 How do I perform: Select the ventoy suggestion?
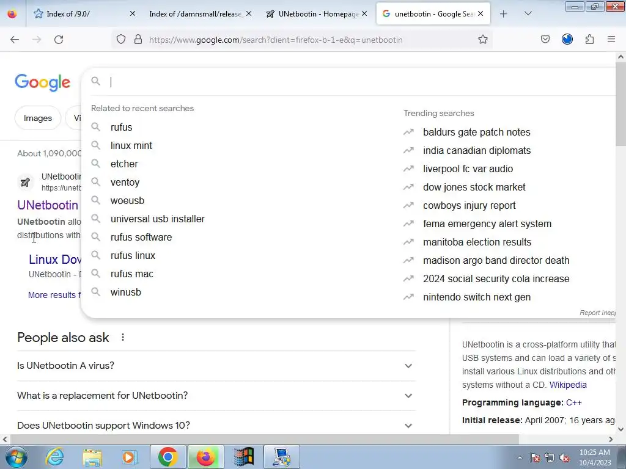click(125, 182)
